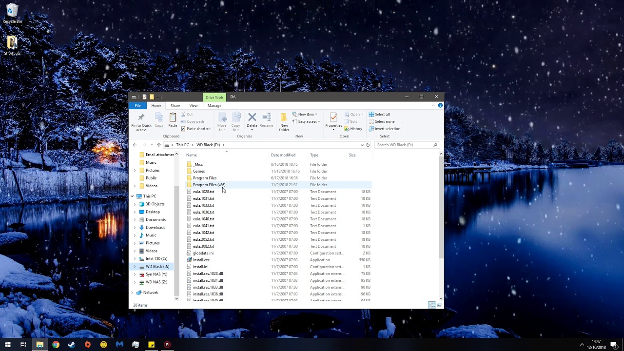Open Properties with the checkmark icon

pyautogui.click(x=333, y=117)
